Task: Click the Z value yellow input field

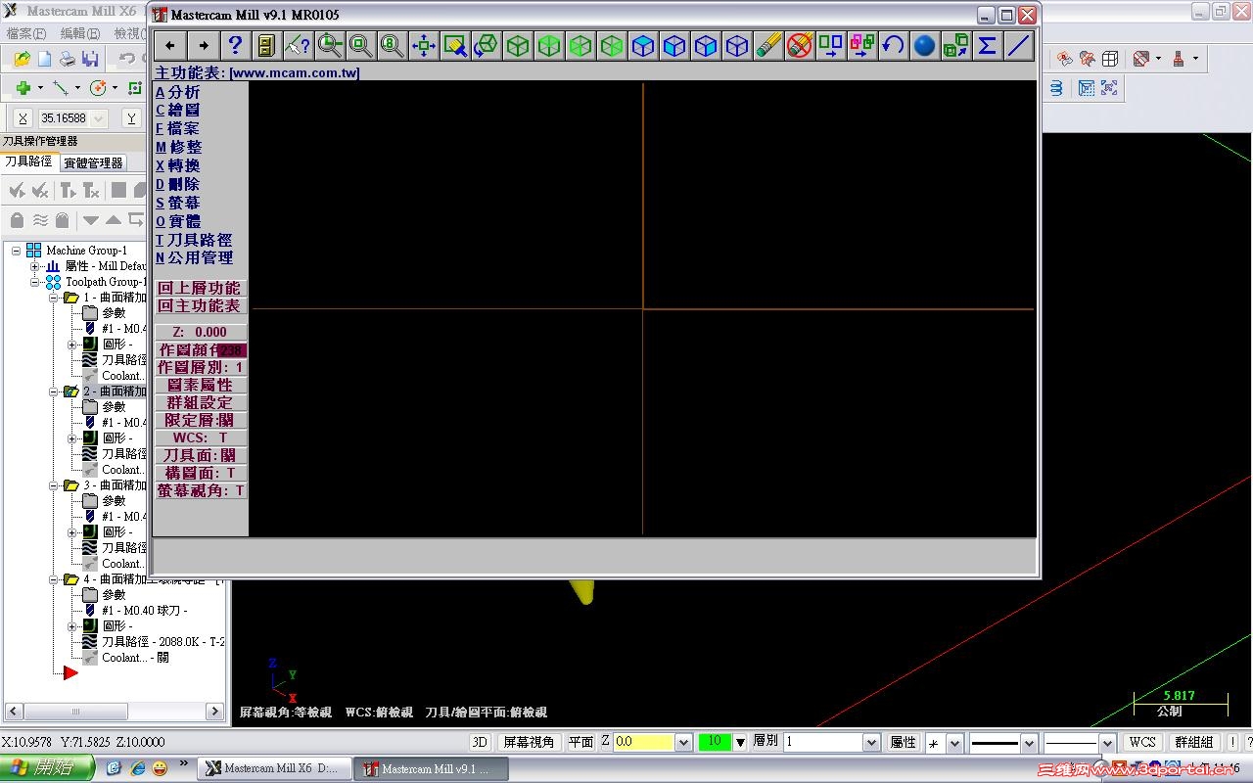Action: click(644, 743)
